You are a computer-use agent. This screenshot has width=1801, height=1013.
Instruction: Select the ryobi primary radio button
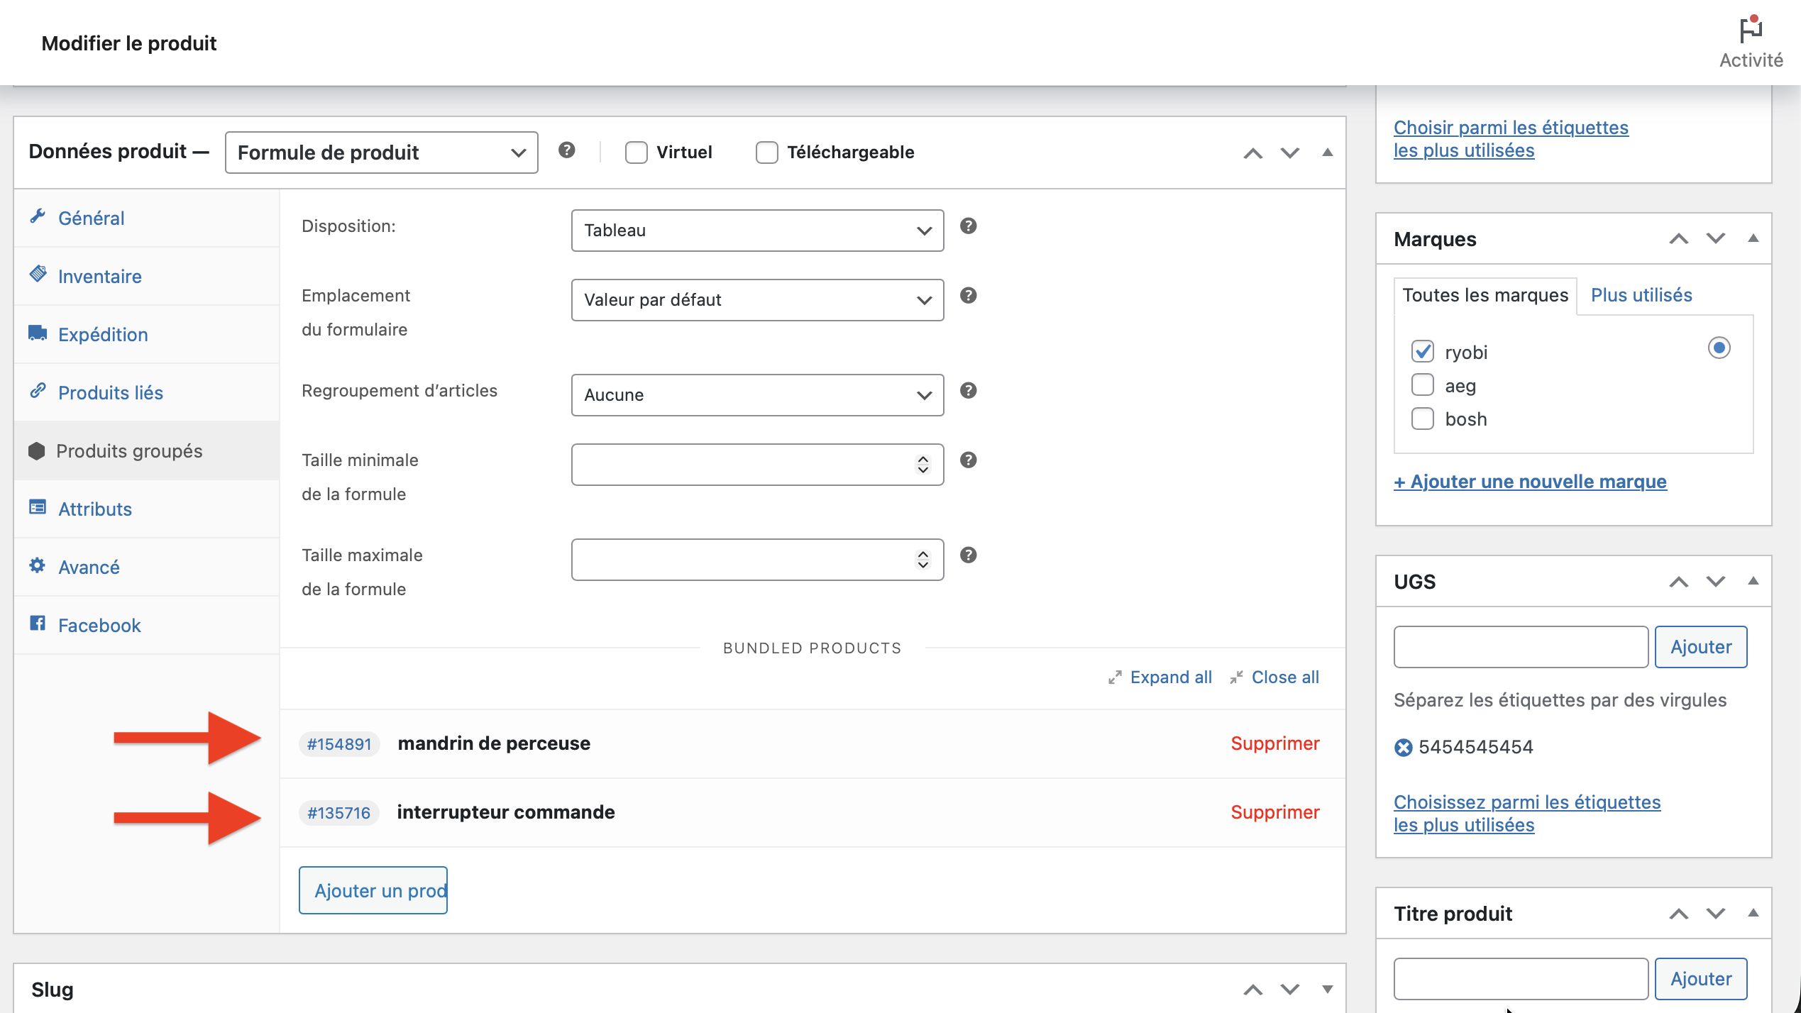pos(1719,348)
